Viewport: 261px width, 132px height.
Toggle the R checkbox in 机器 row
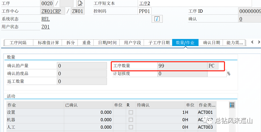pos(131,120)
